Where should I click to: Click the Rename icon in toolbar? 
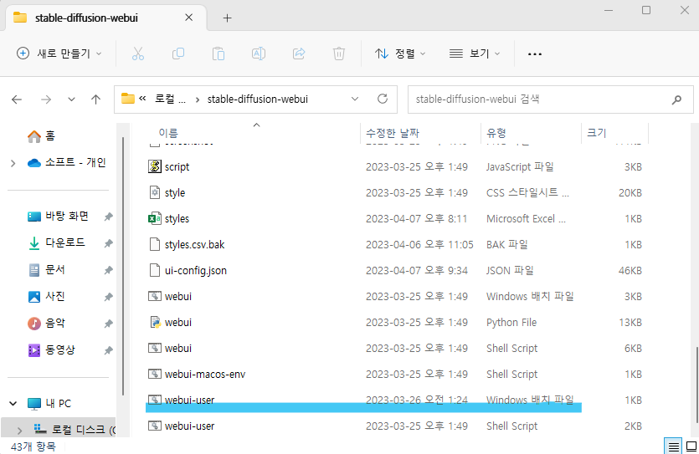(259, 54)
